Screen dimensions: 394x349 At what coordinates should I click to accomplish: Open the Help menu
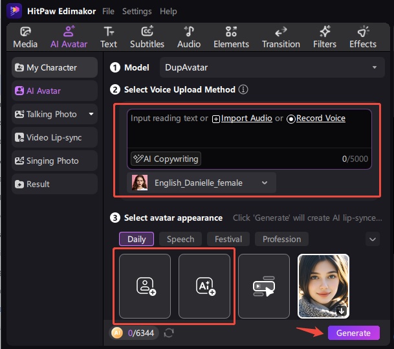pyautogui.click(x=168, y=11)
